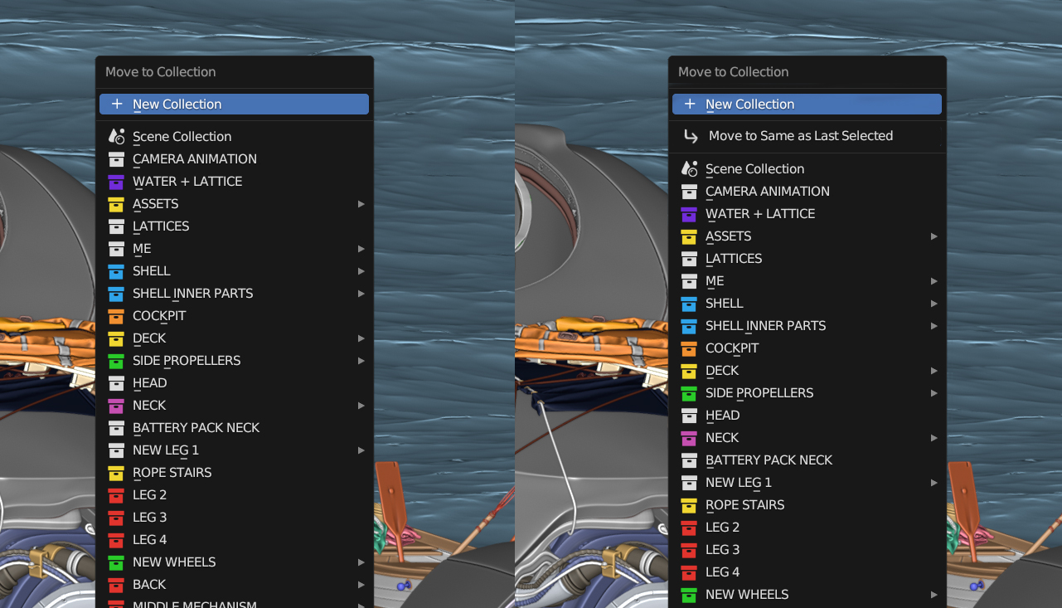1062x608 pixels.
Task: Click the Scene Collection icon in the left menu
Action: pos(116,137)
